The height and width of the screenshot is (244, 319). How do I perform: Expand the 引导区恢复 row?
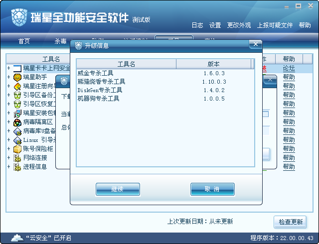pos(9,104)
